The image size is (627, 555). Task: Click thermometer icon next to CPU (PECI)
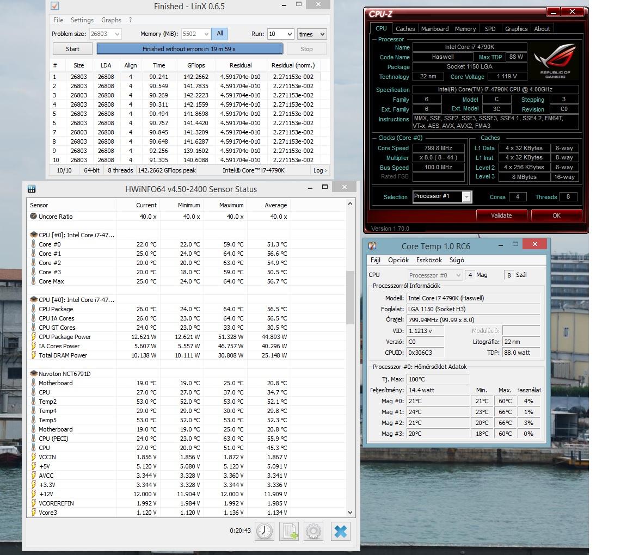(x=34, y=438)
